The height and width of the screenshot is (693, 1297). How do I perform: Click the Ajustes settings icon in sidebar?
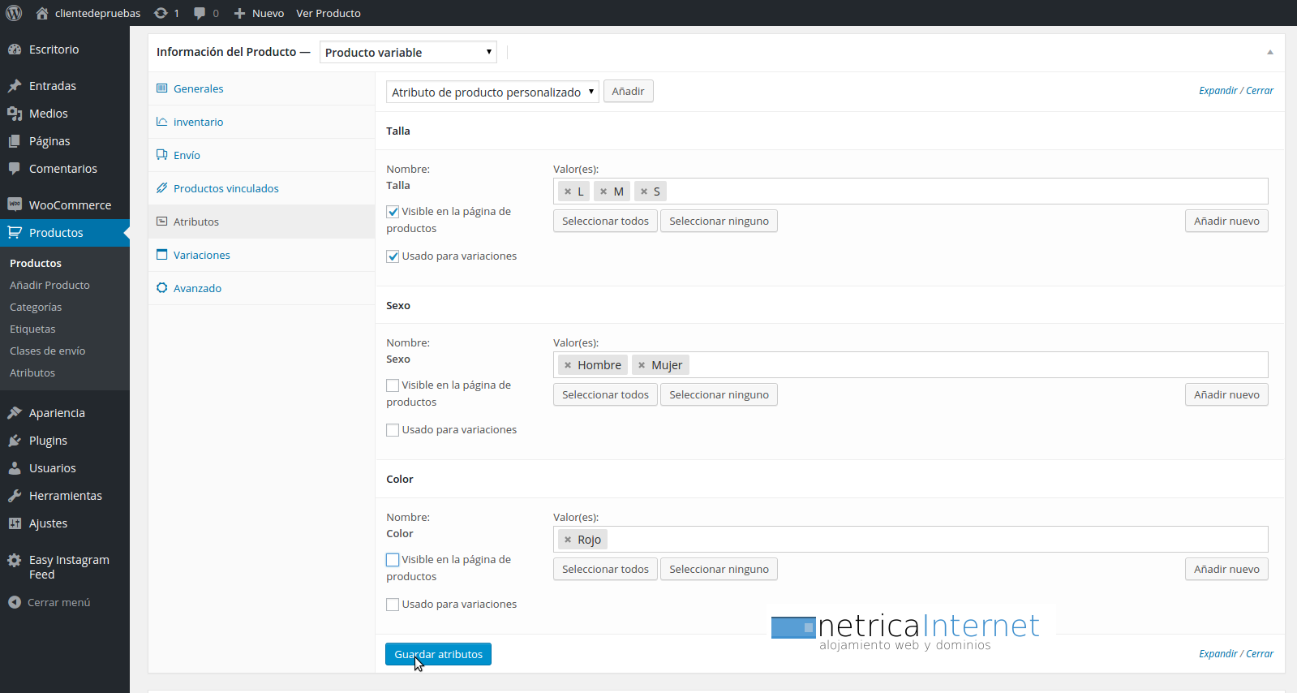[15, 523]
